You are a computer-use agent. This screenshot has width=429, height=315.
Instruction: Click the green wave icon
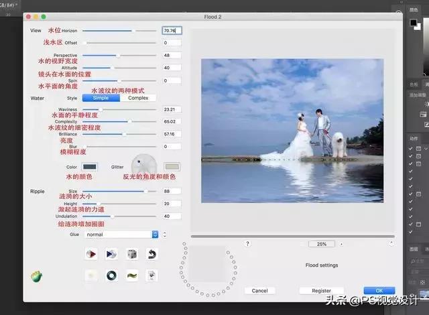click(132, 275)
